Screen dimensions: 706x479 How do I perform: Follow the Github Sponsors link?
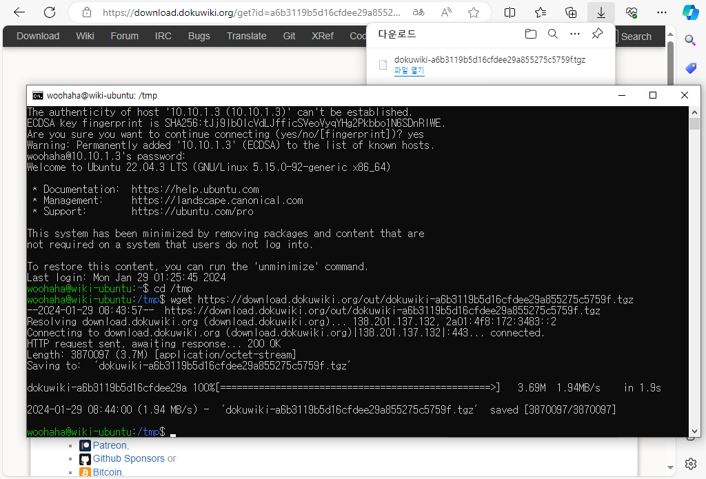129,459
